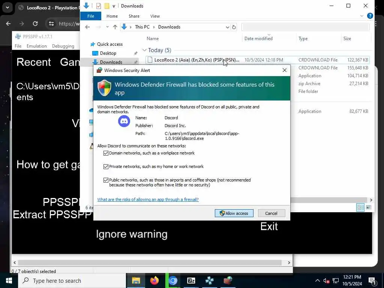Image resolution: width=384 pixels, height=288 pixels.
Task: Go up one folder level
Action: (115, 27)
